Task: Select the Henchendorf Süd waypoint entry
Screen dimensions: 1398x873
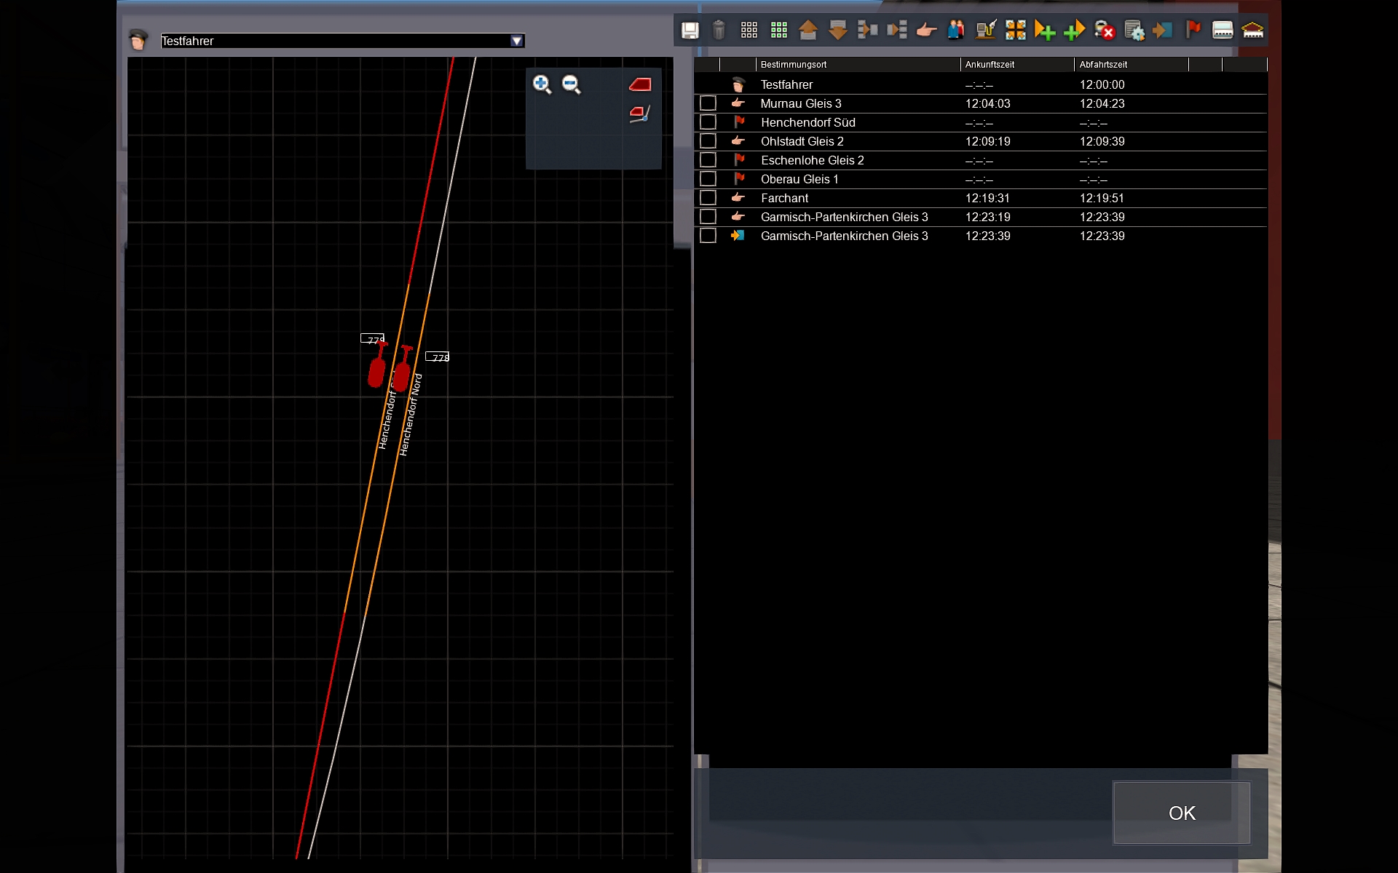Action: (807, 122)
